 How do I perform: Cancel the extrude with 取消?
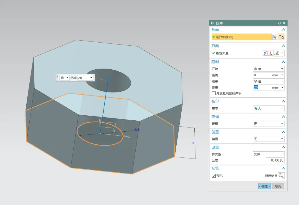278,186
